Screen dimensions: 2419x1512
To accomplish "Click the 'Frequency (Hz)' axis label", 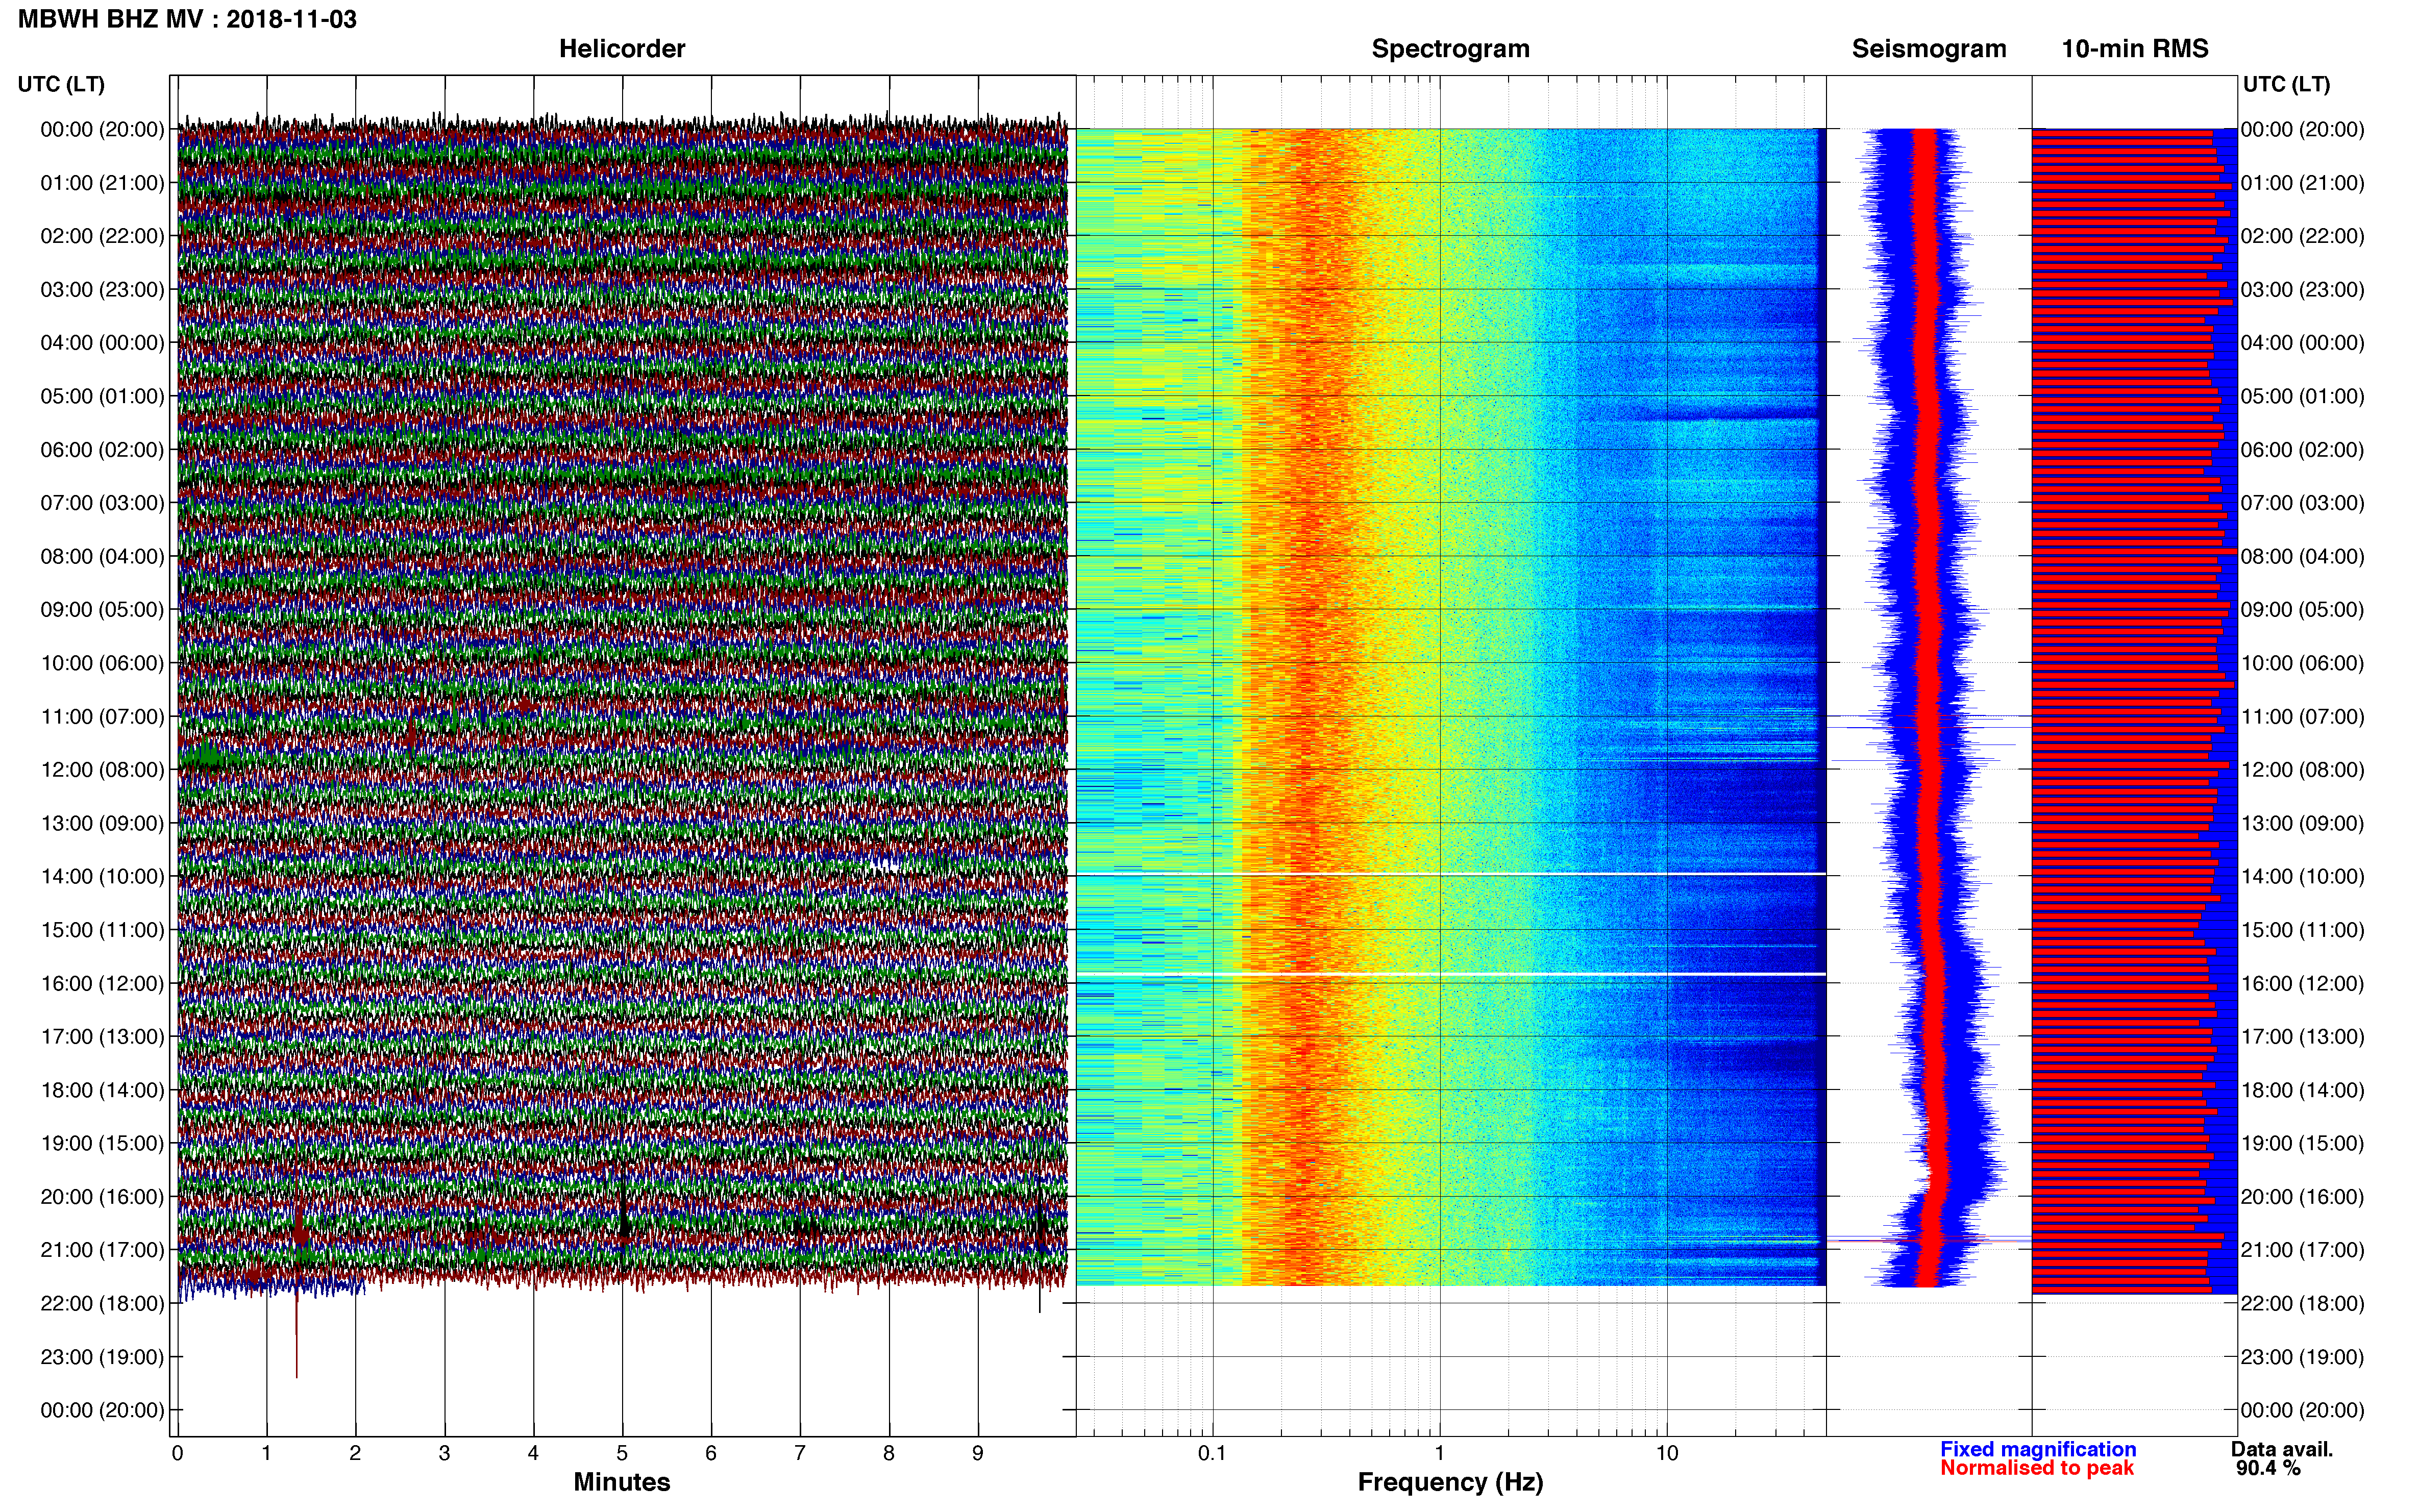I will tap(1450, 1482).
